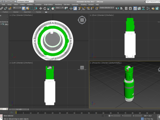Open the Graph Editors menu
The image size is (160, 120).
[48, 5]
